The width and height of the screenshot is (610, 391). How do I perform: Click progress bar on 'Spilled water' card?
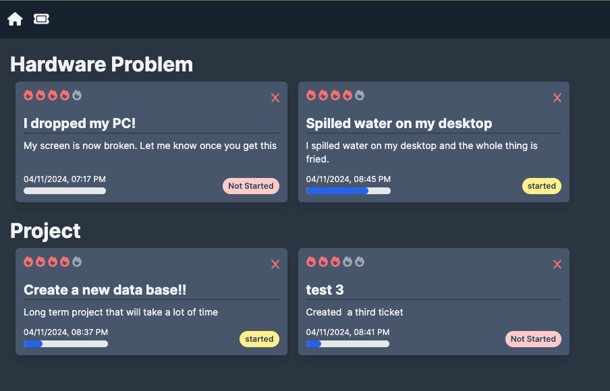point(348,191)
